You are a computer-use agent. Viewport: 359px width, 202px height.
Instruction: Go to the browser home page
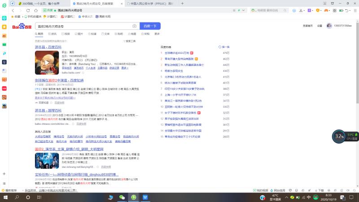(36, 10)
